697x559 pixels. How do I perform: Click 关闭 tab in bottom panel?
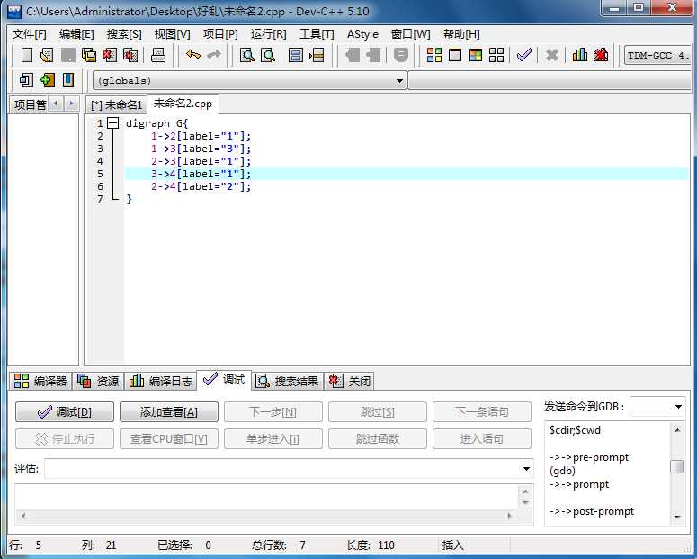349,381
